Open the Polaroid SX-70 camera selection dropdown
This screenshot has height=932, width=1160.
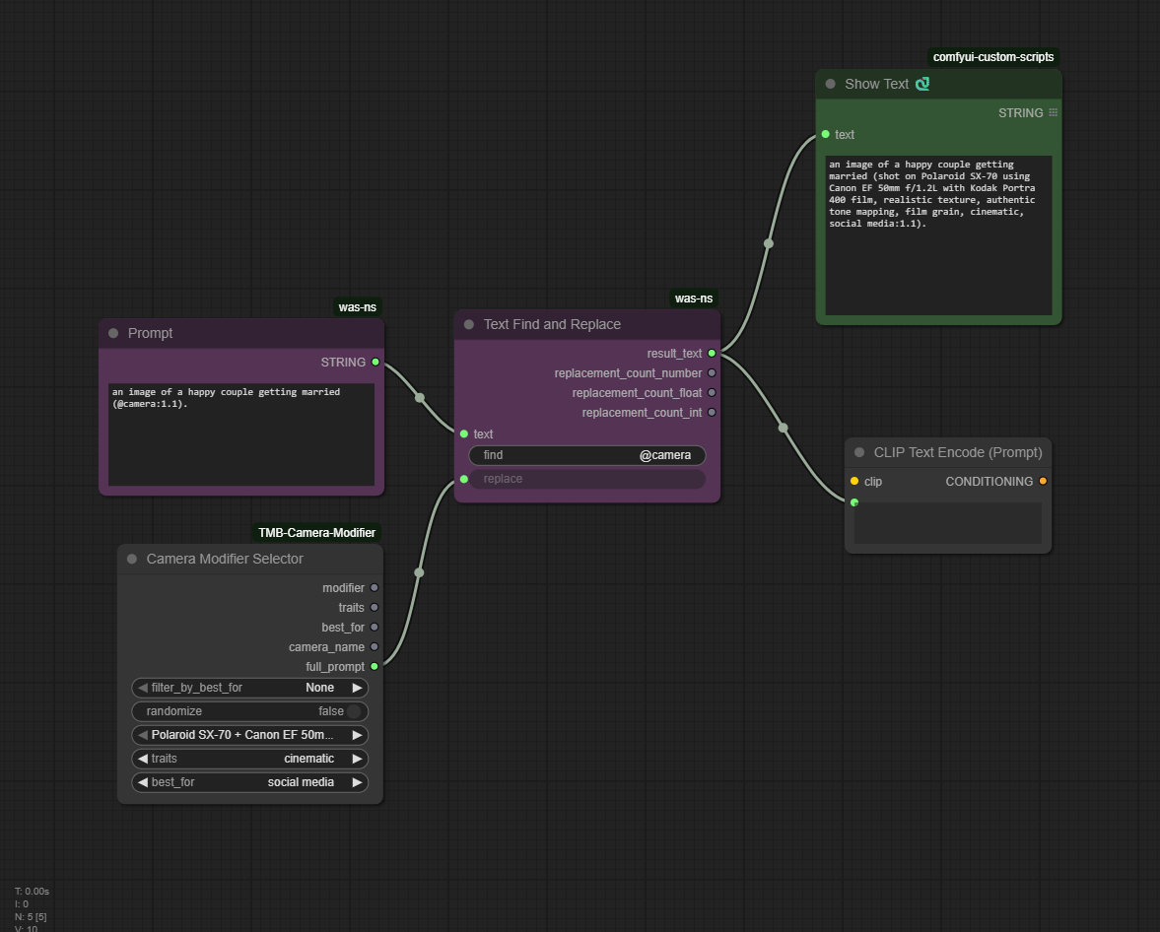(249, 735)
